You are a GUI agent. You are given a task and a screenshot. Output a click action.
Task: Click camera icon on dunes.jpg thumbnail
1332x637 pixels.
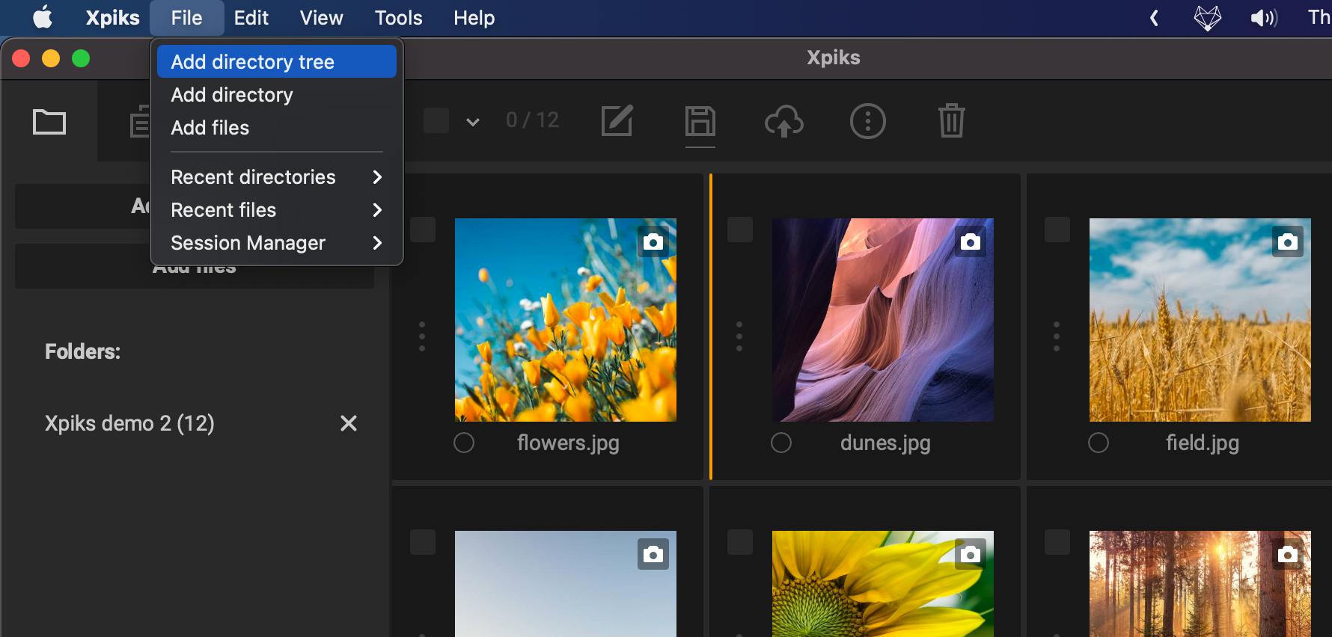(971, 241)
